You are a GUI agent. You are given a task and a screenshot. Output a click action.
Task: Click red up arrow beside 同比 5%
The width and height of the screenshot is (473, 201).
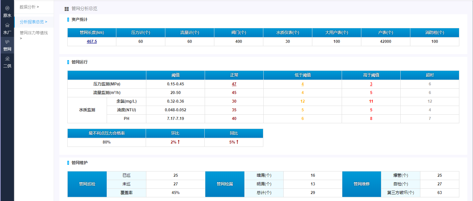click(237, 142)
